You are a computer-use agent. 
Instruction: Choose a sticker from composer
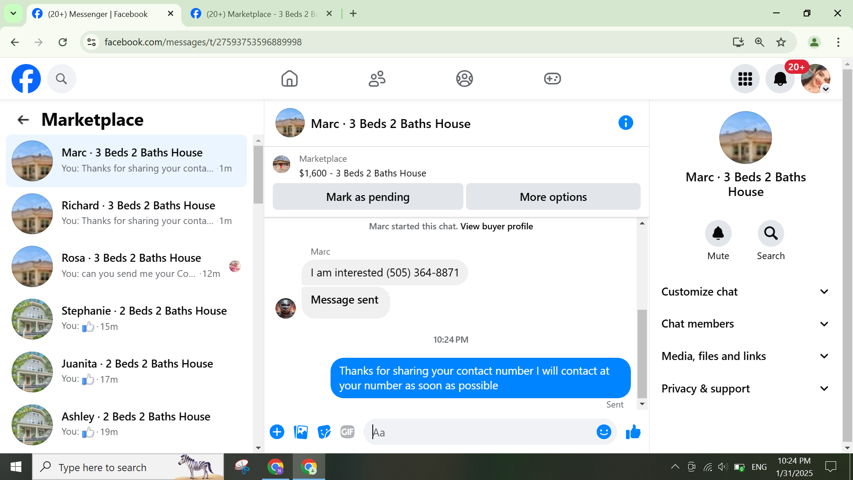324,432
